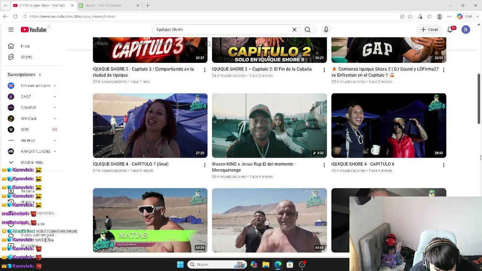Switch to the channel Inicio tab

(x=102, y=44)
